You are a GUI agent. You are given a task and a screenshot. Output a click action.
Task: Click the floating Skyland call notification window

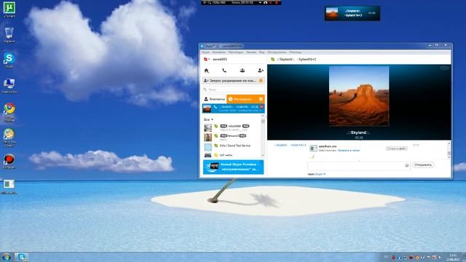pyautogui.click(x=352, y=13)
